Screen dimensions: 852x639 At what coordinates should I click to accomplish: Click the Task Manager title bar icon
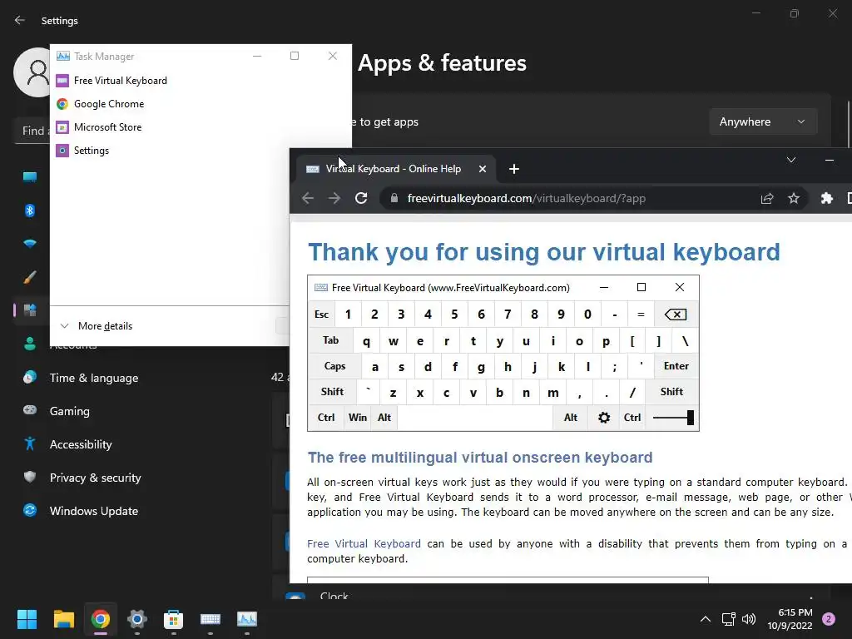click(63, 56)
